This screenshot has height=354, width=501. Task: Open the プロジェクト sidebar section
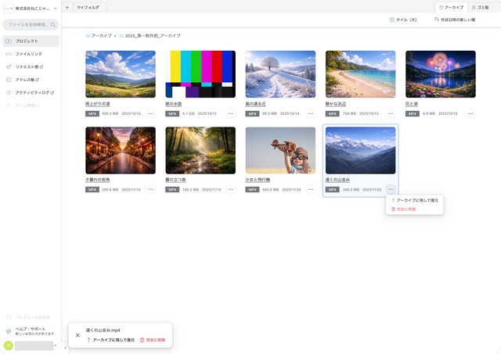pyautogui.click(x=27, y=41)
